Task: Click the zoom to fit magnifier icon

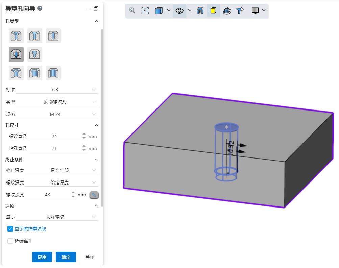Action: pyautogui.click(x=132, y=10)
